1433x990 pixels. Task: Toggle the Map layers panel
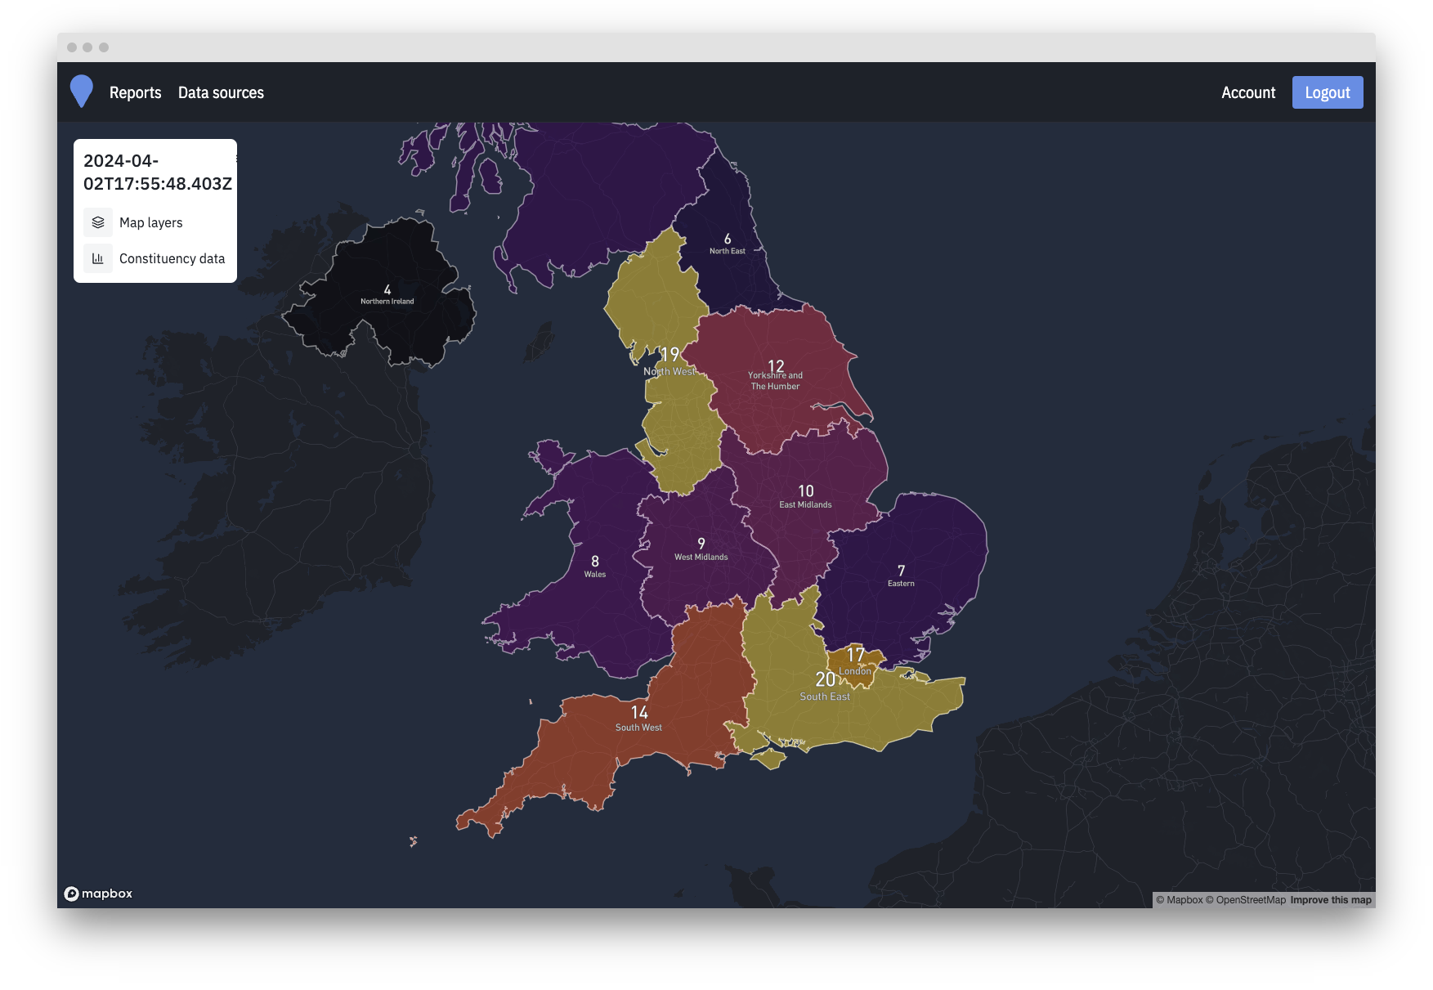(x=151, y=222)
